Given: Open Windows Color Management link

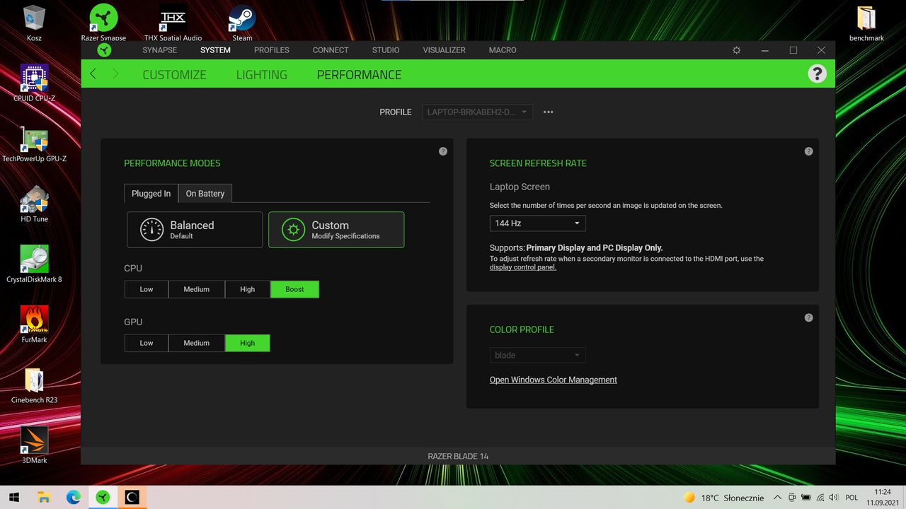Looking at the screenshot, I should coord(554,380).
